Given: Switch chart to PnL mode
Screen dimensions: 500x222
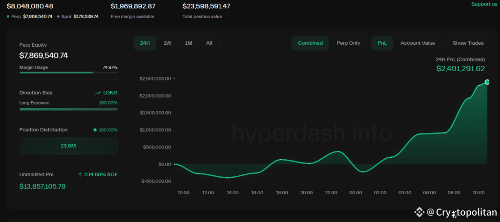Looking at the screenshot, I should click(x=382, y=43).
